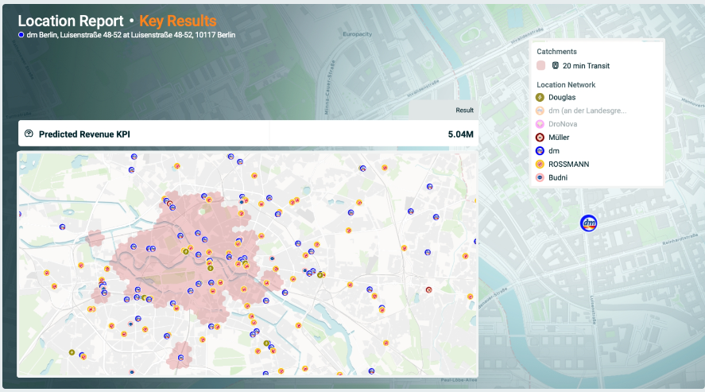Screen dimensions: 705x392
Task: Click the Location Report title
Action: point(71,21)
